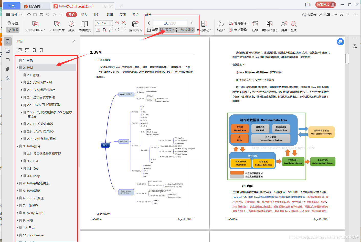Open the settings gear icon
The width and height of the screenshot is (361, 242).
335,15
